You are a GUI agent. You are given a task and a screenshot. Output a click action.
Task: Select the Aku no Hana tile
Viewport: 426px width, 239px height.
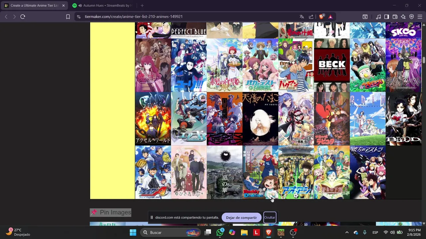225,172
